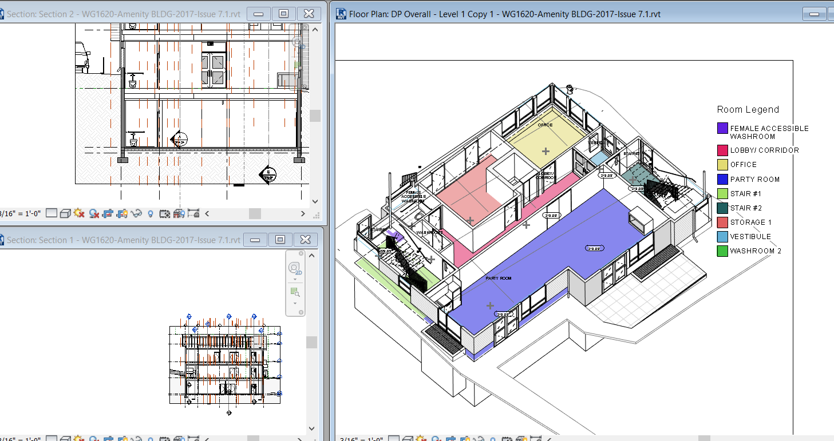Select the Zoom Region tool on navigation bar

294,290
